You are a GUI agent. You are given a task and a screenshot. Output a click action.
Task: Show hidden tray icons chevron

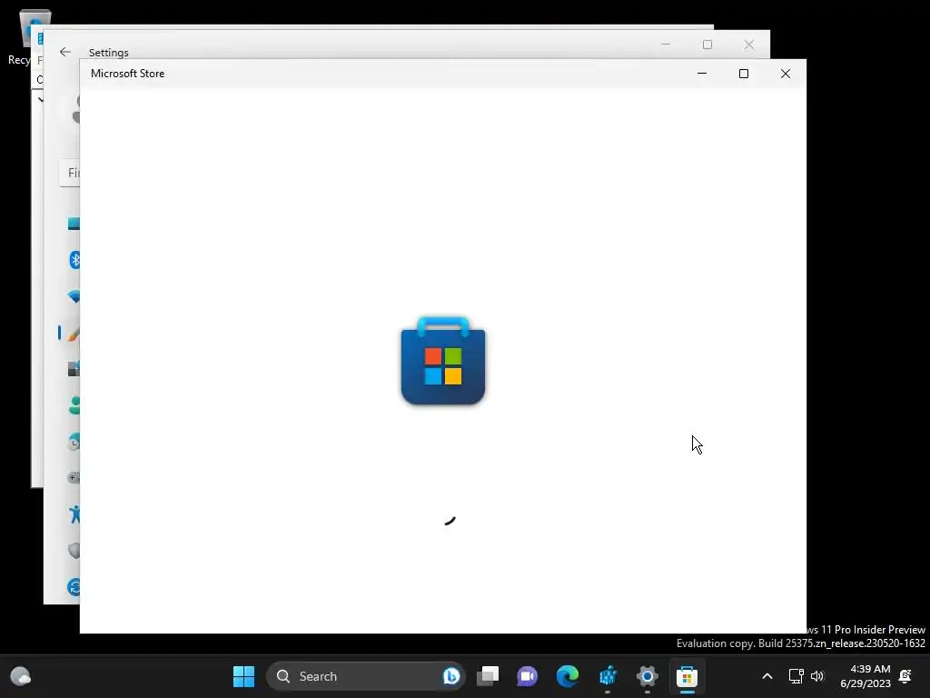click(x=767, y=676)
